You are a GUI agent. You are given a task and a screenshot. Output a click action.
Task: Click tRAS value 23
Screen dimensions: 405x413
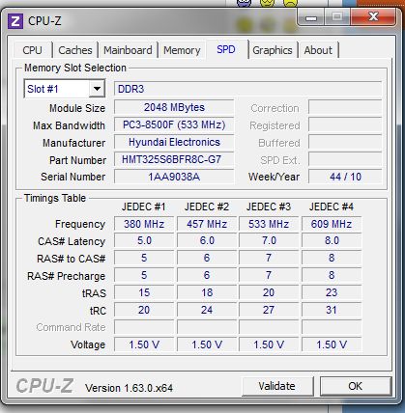(332, 292)
